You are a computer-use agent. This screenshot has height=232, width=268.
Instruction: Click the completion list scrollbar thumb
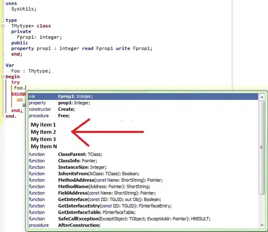262,147
